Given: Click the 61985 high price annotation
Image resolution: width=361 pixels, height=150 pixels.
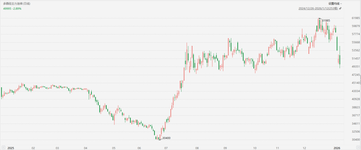Looking at the screenshot, I should click(x=326, y=20).
